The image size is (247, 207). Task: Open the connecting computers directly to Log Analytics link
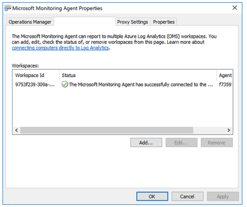click(60, 48)
